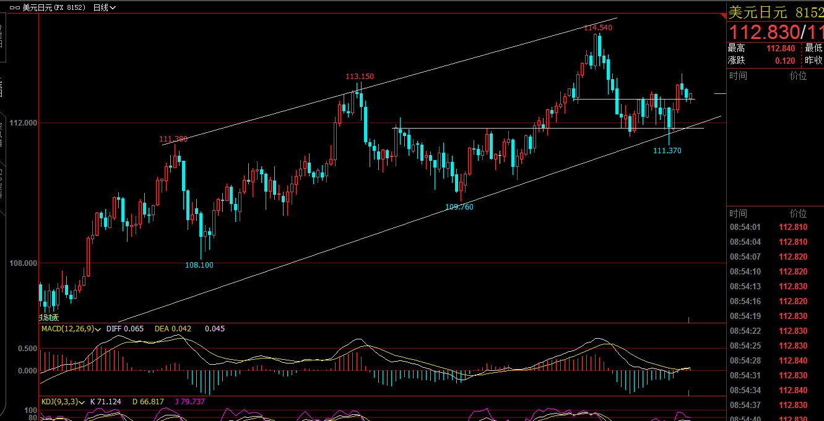Expand the MACD(12,26,9) indicator dropdown

tap(98, 330)
